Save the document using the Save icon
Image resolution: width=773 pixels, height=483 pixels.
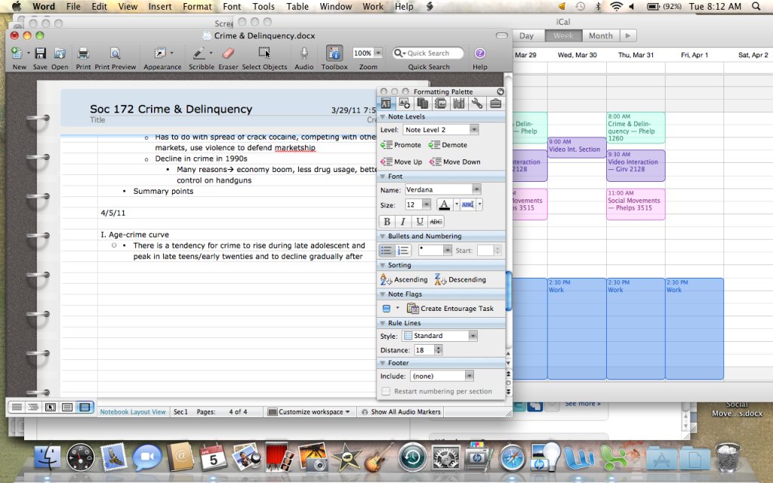[40, 54]
